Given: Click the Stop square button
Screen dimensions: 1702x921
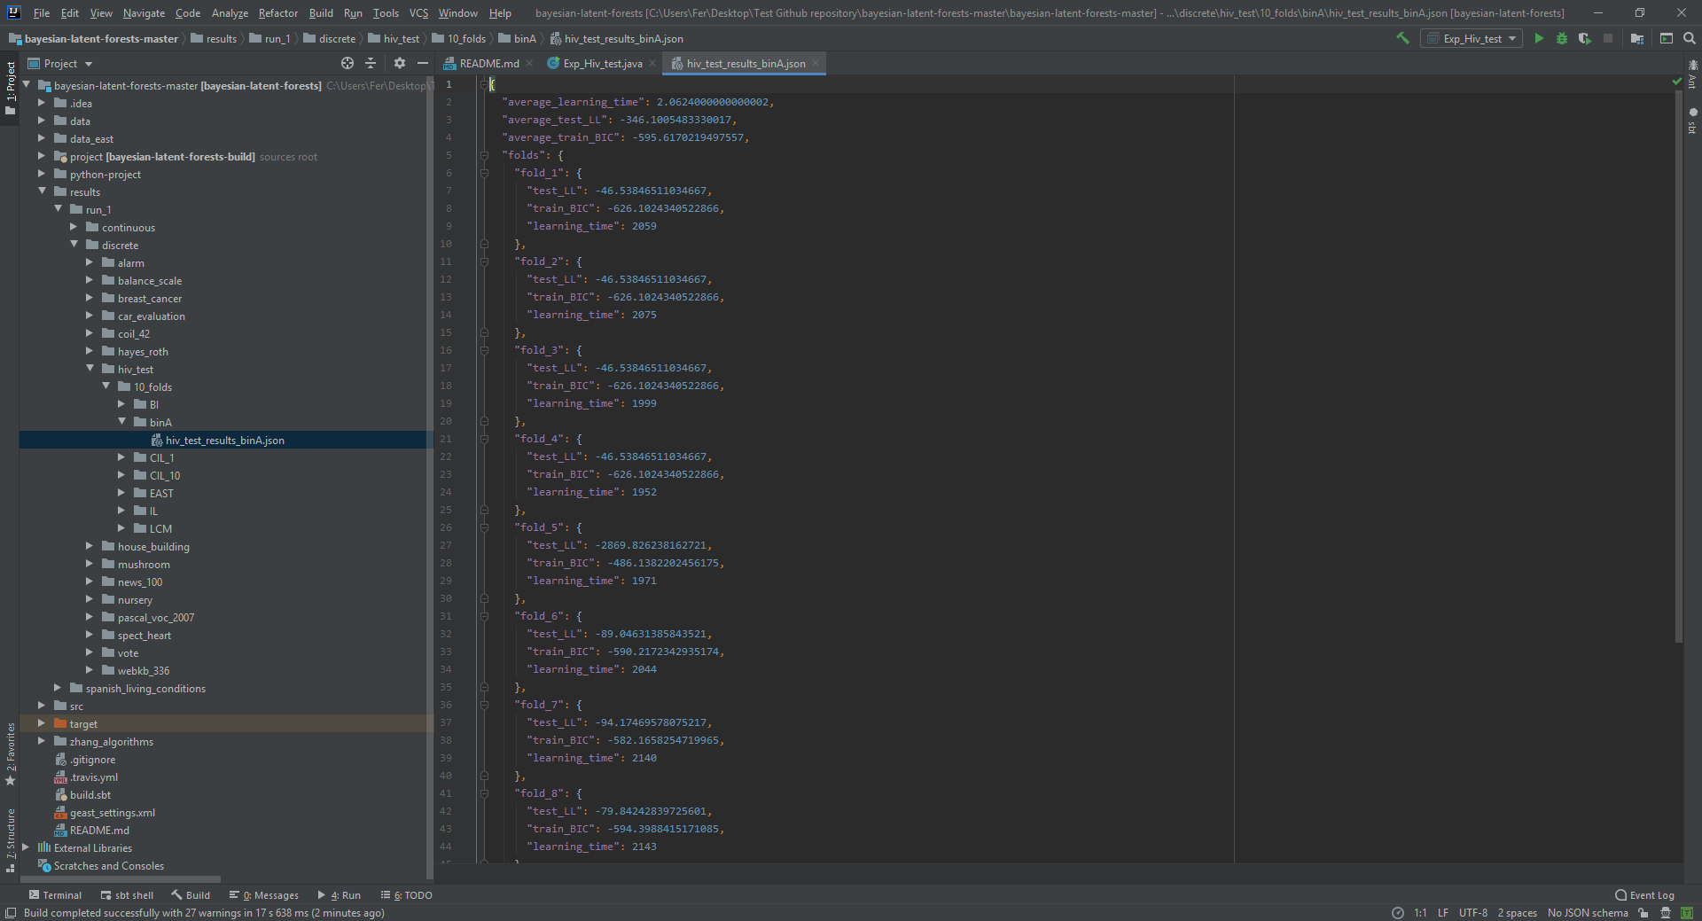Looking at the screenshot, I should pyautogui.click(x=1608, y=38).
